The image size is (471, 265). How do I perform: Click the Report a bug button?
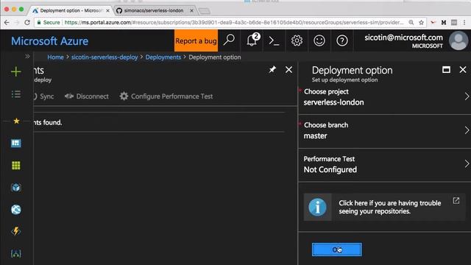[196, 40]
